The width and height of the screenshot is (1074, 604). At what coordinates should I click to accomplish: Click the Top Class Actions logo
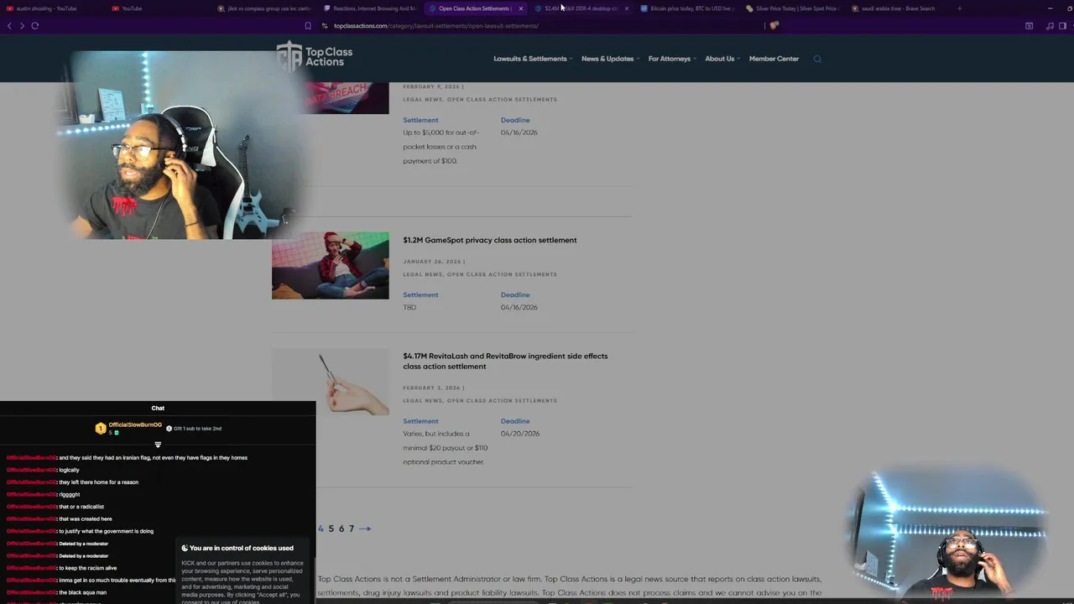(x=315, y=56)
